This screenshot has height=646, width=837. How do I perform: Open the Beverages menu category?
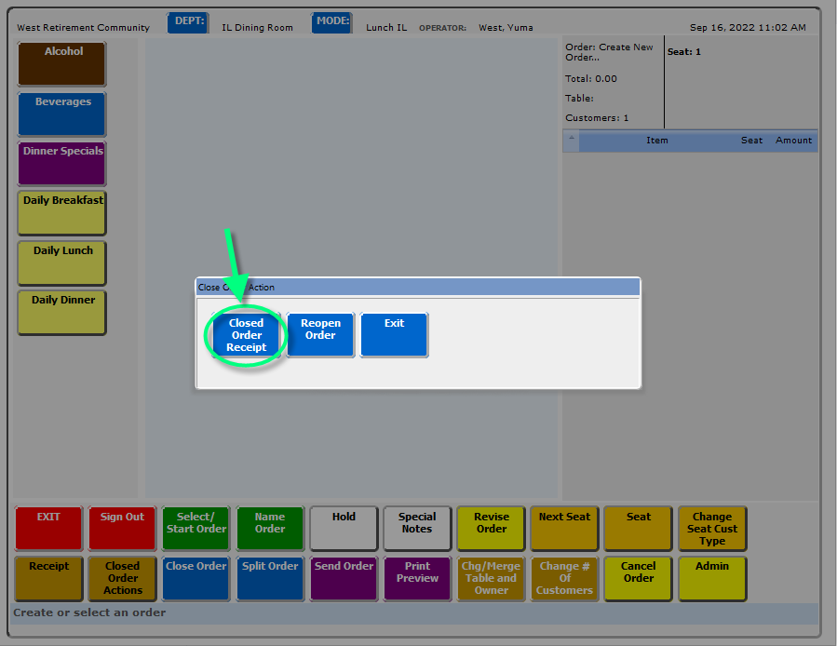pos(62,114)
